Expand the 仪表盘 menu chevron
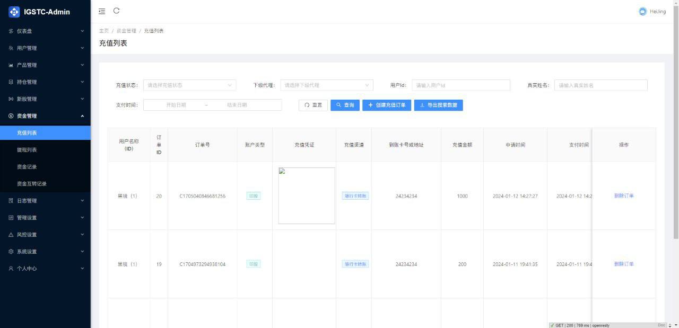 82,31
